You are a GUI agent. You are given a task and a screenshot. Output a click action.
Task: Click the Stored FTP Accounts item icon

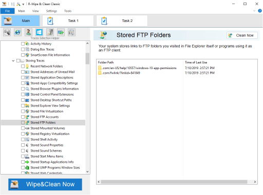27,117
